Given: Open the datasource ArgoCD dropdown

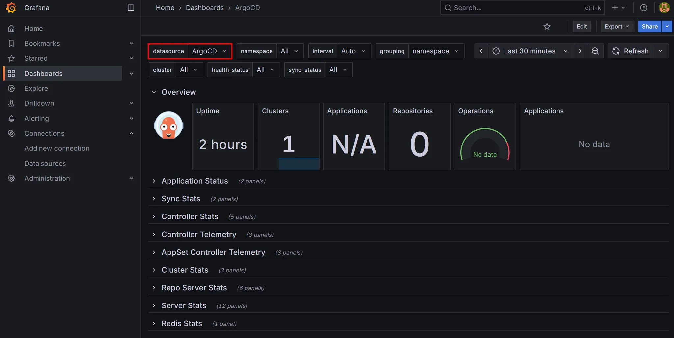Looking at the screenshot, I should coord(210,51).
